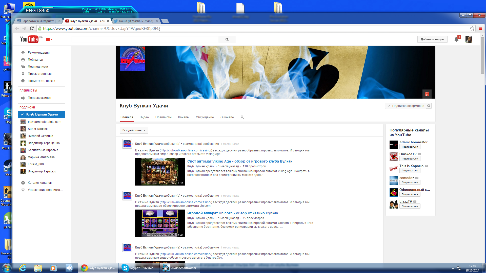The image size is (486, 273).
Task: Open subscription settings gear icon
Action: 429,106
